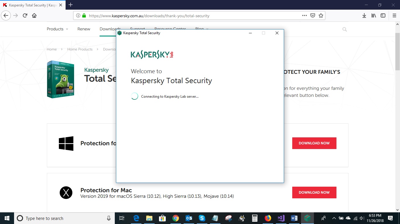Minimize the Kaspersky installer window

250,33
